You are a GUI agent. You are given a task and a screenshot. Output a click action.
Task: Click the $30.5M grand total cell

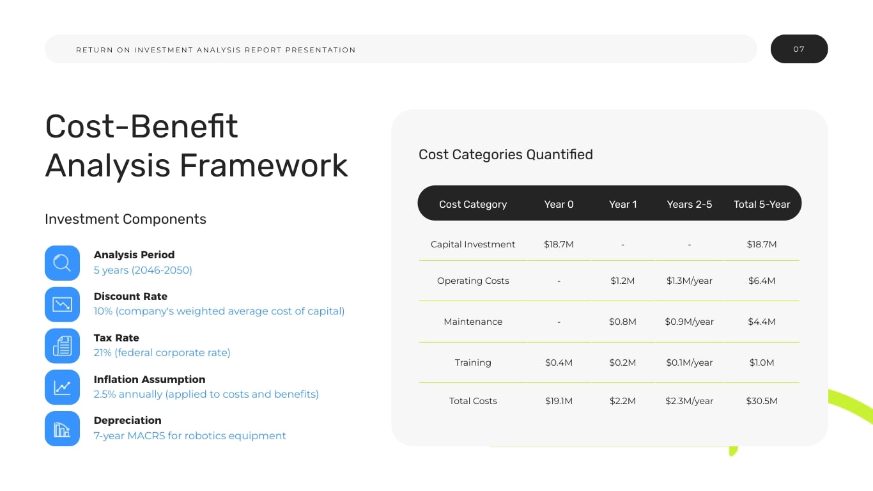pos(762,401)
